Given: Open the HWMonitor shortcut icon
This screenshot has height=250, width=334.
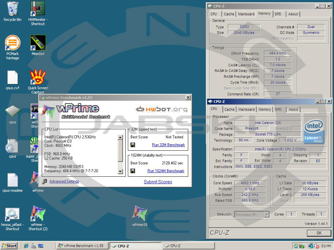Looking at the screenshot, I should [38, 9].
